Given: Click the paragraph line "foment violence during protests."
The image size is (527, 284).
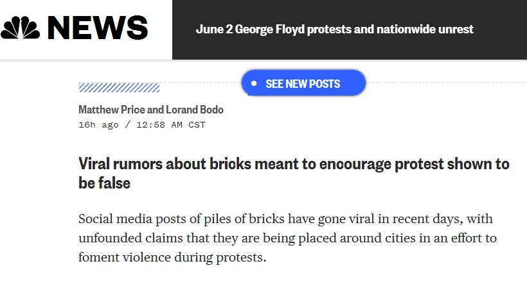Looking at the screenshot, I should click(x=172, y=258).
